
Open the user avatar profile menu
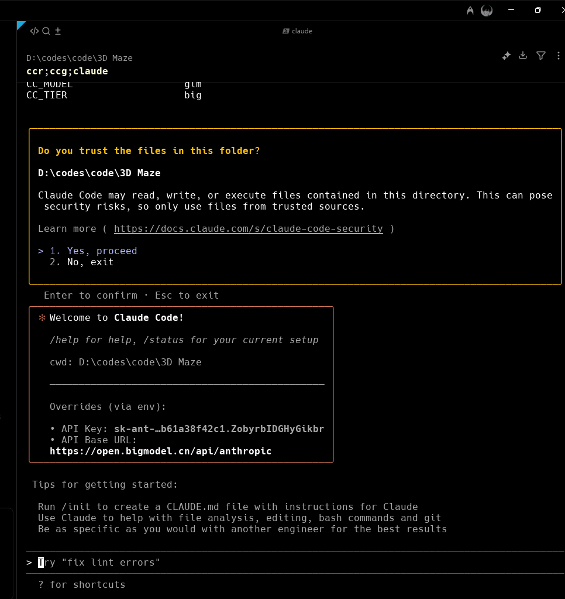click(487, 11)
